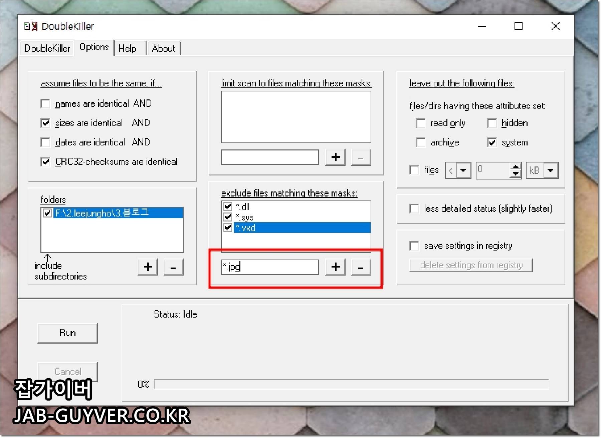The height and width of the screenshot is (438, 601).
Task: Remove mask from limit scan list
Action: [361, 157]
